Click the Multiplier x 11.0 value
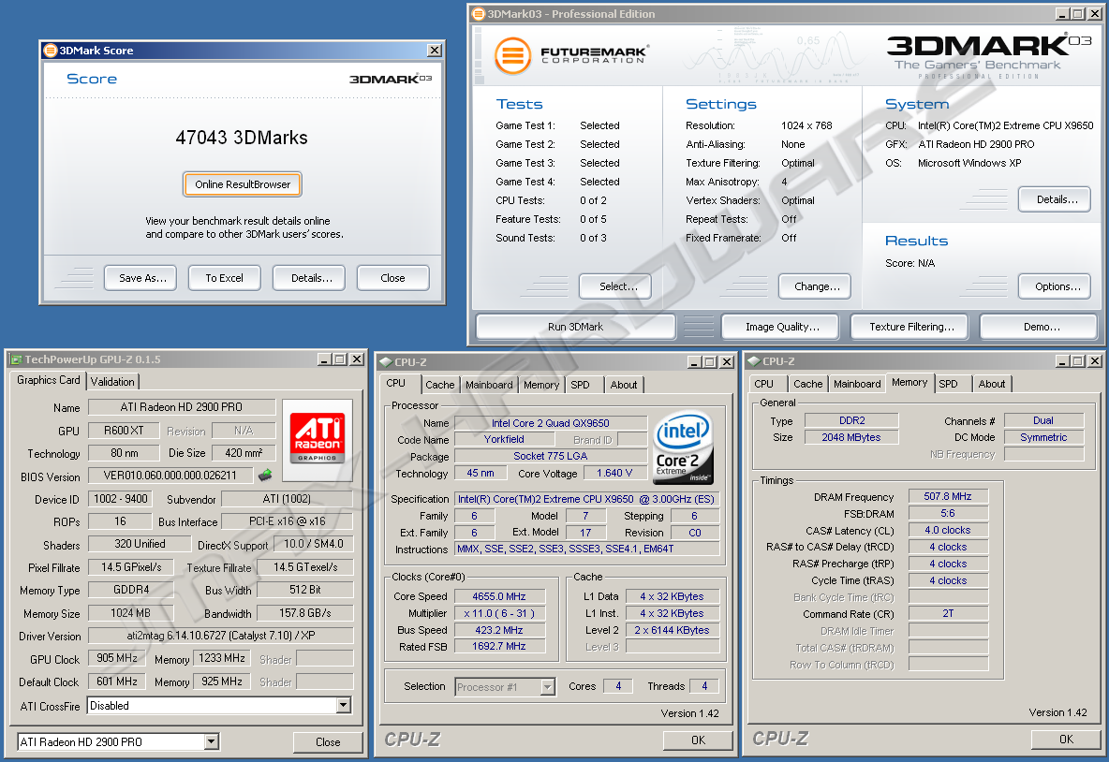Image resolution: width=1109 pixels, height=762 pixels. 499,613
